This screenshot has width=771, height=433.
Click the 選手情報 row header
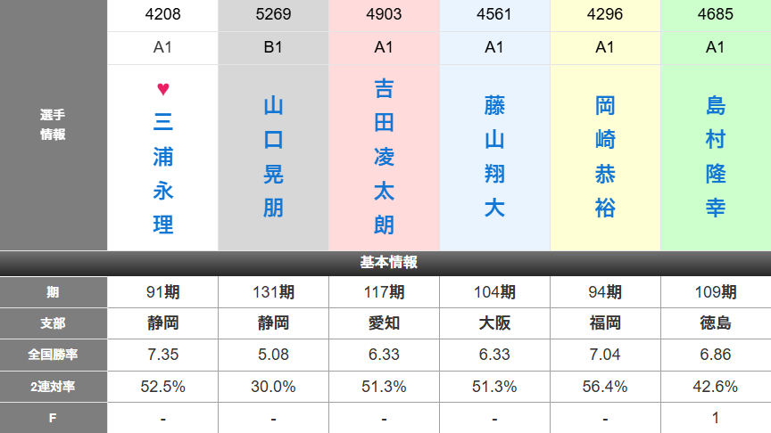54,125
